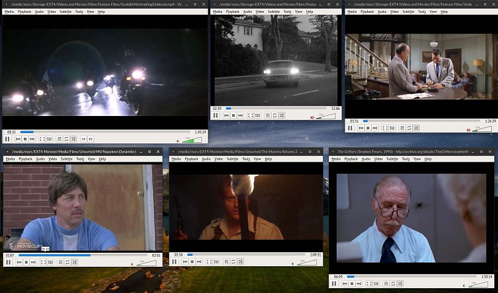The height and width of the screenshot is (293, 498).
Task: Open Audio menu in black-and-white car video window
Action: (x=247, y=12)
